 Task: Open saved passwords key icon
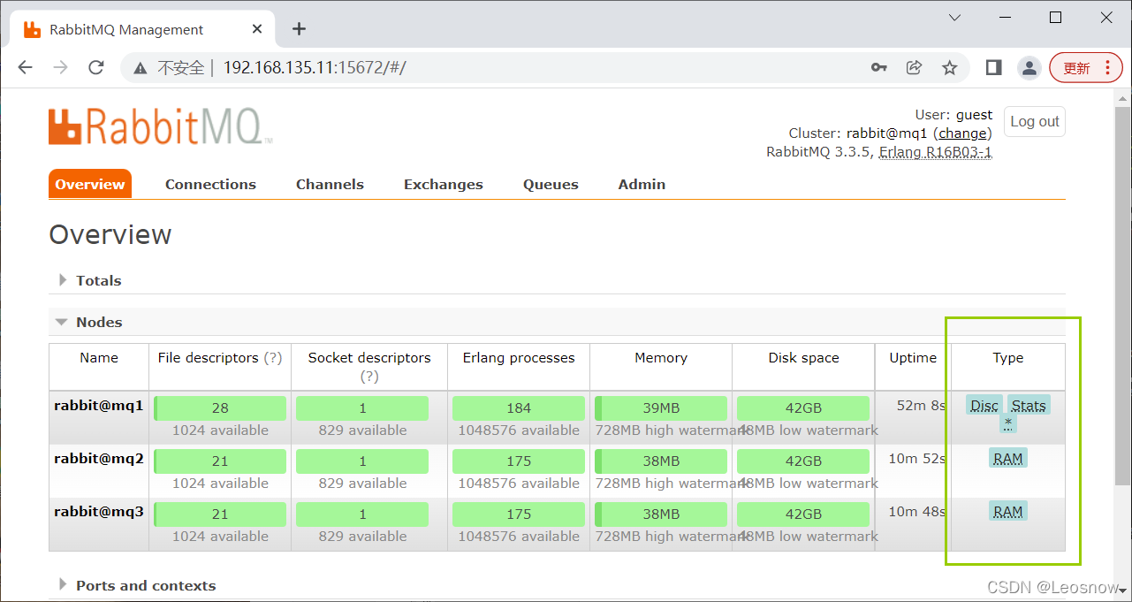coord(878,68)
